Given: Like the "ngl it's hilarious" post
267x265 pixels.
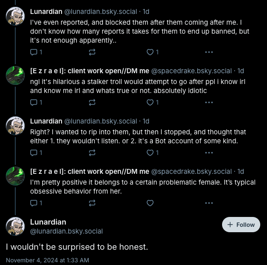Looking at the screenshot, I should coord(152,102).
